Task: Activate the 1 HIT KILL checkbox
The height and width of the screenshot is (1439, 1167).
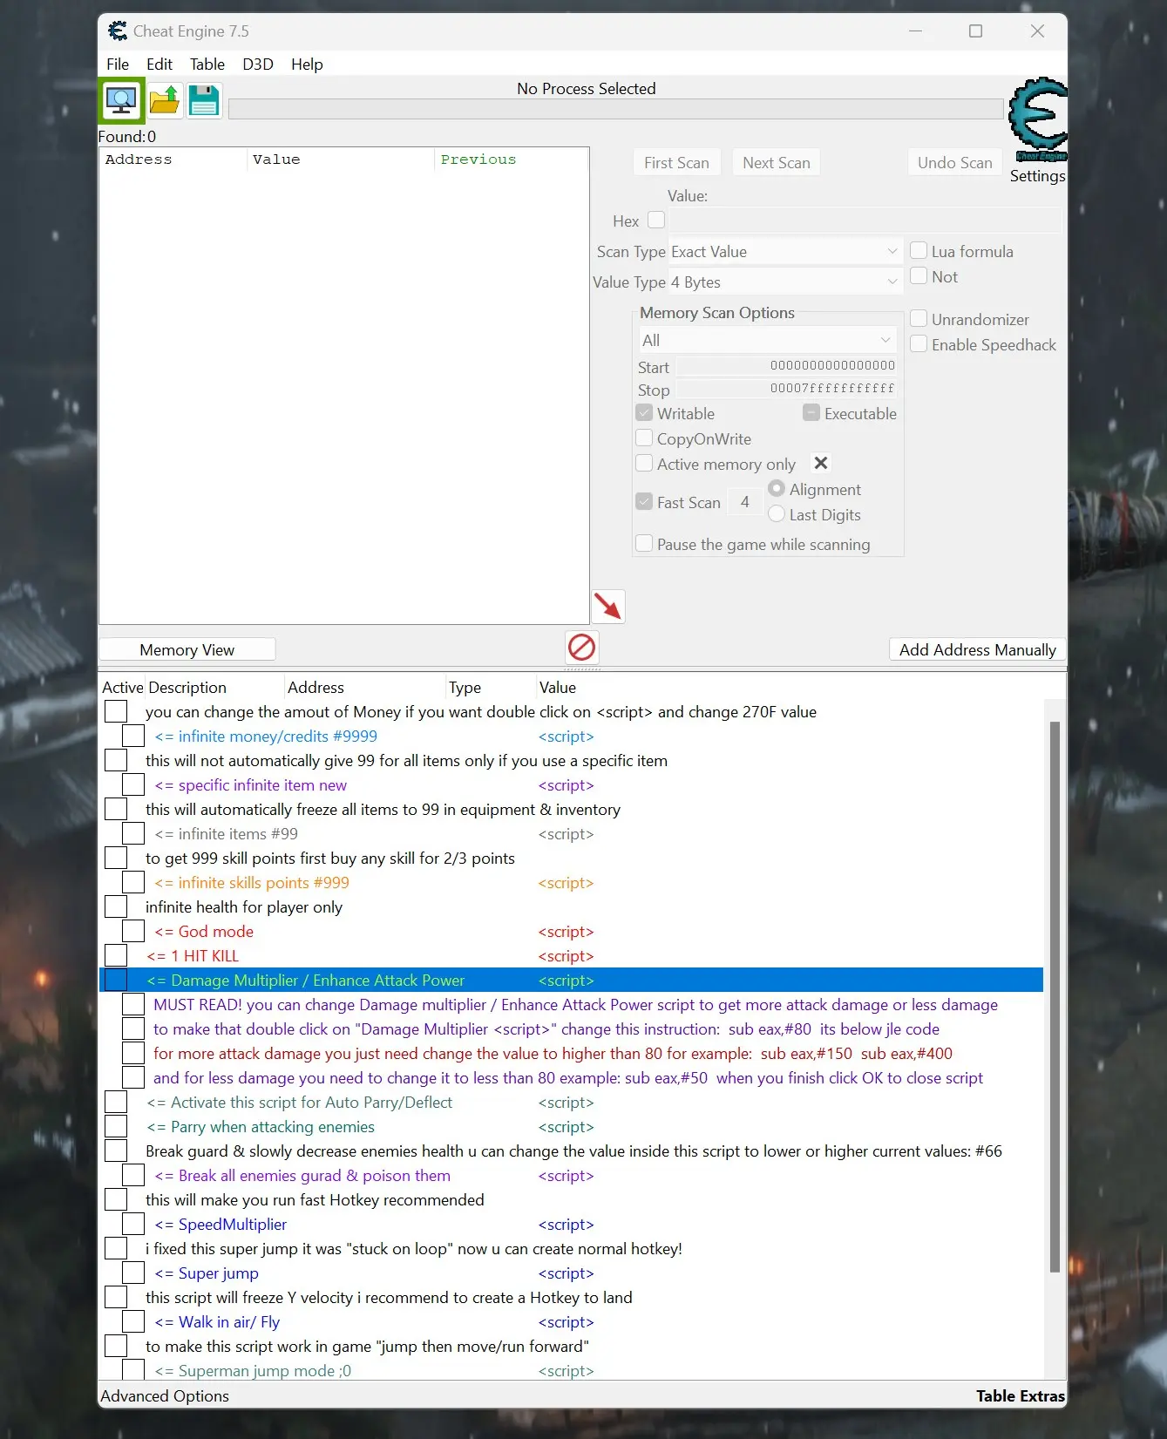Action: pyautogui.click(x=116, y=955)
